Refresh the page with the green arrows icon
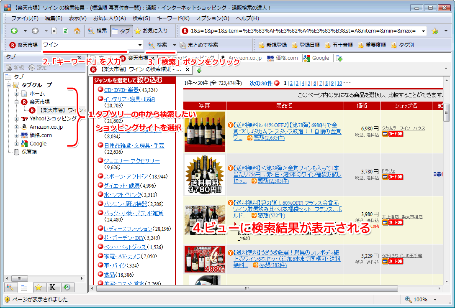Viewport: 455px width, 308px height. (x=65, y=31)
